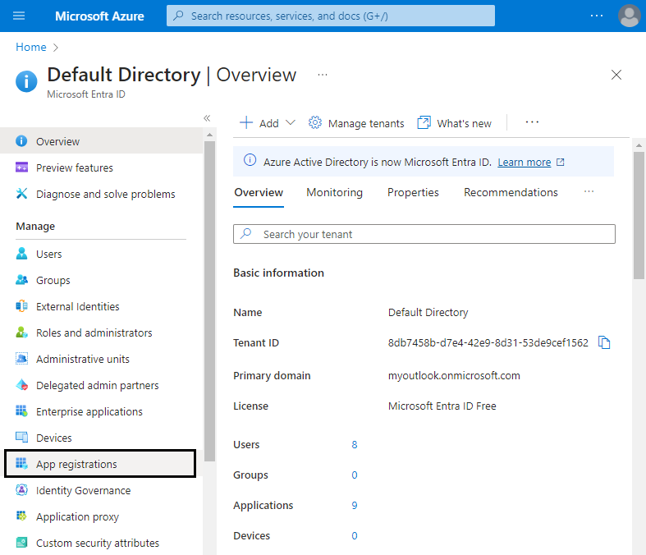Screen dimensions: 646x555
Task: Select the Tenant ID value text
Action: 488,343
